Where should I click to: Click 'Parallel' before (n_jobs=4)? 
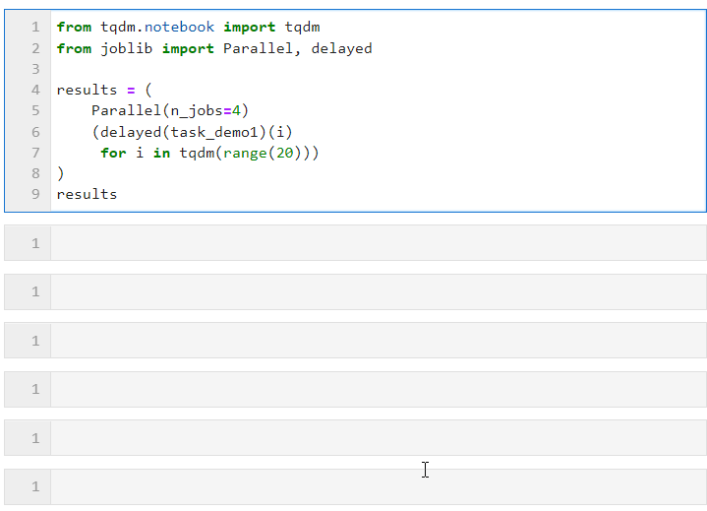click(126, 110)
